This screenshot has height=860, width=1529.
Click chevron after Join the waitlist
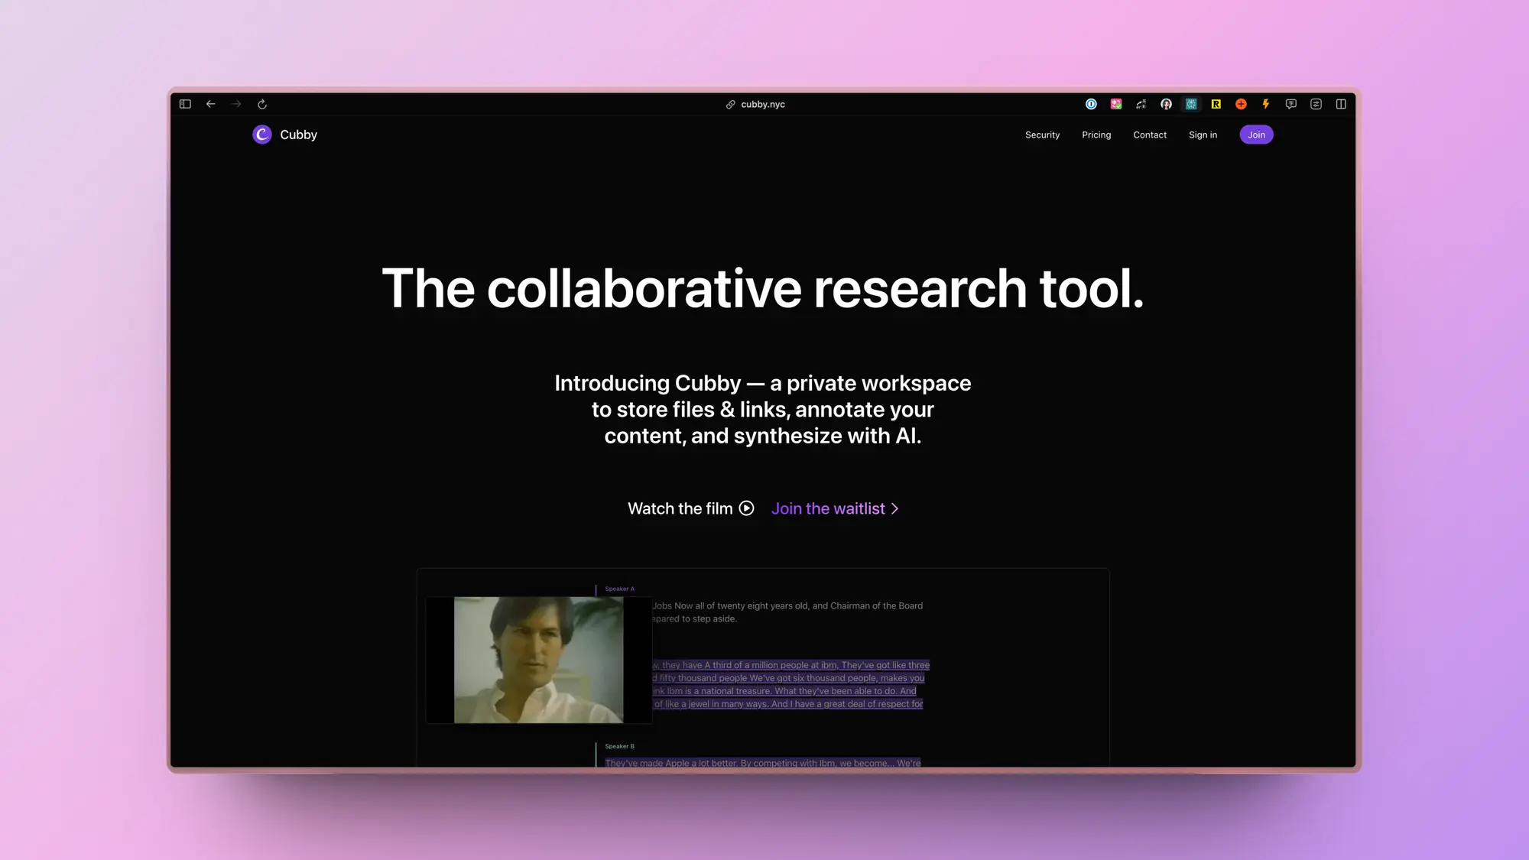coord(894,508)
